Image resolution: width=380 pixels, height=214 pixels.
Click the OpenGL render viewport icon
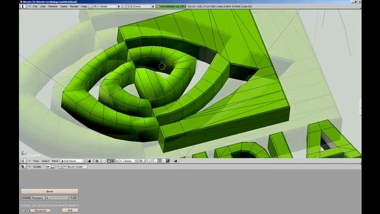pos(176,161)
